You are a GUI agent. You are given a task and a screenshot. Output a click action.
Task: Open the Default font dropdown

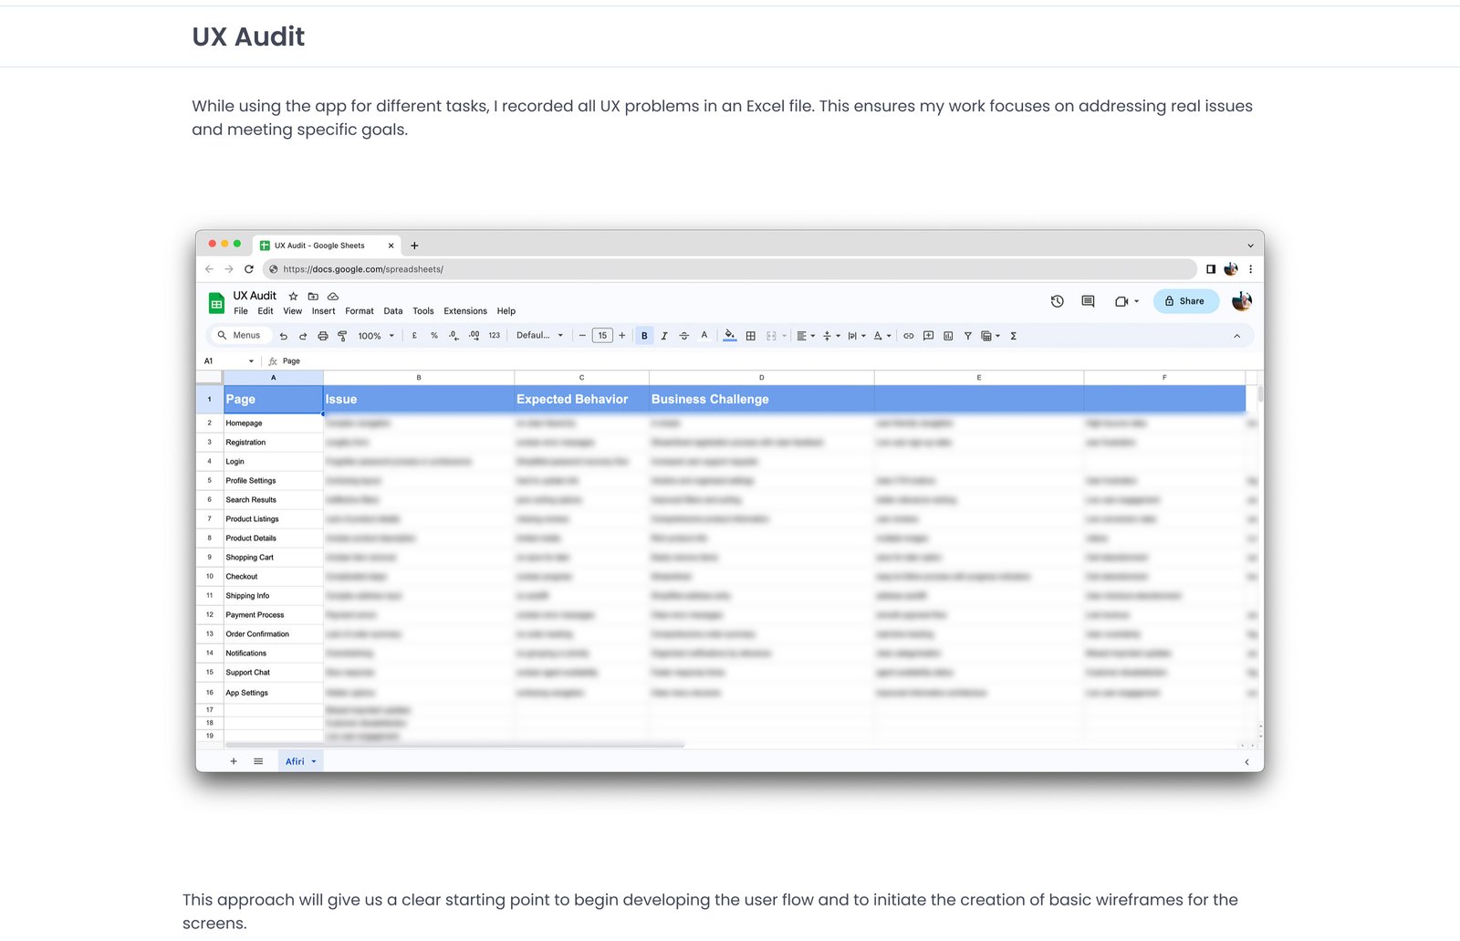point(539,336)
